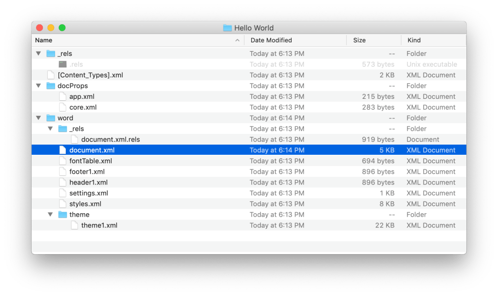
Task: Click the [Content_Types].xml file icon
Action: click(51, 75)
